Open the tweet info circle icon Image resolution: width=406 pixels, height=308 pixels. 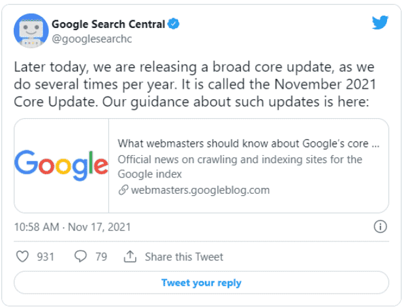click(381, 227)
